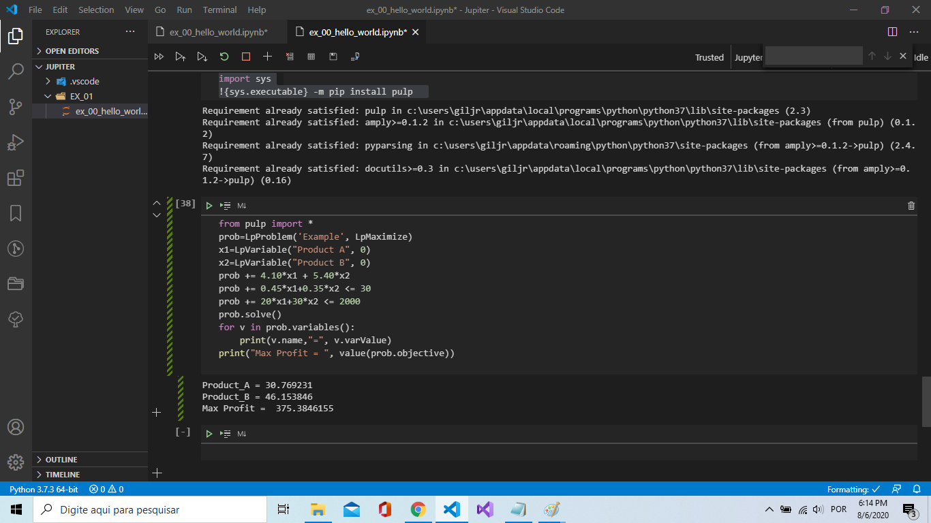Screen dimensions: 931x523
Task: Export the notebook to another format
Action: click(x=355, y=57)
